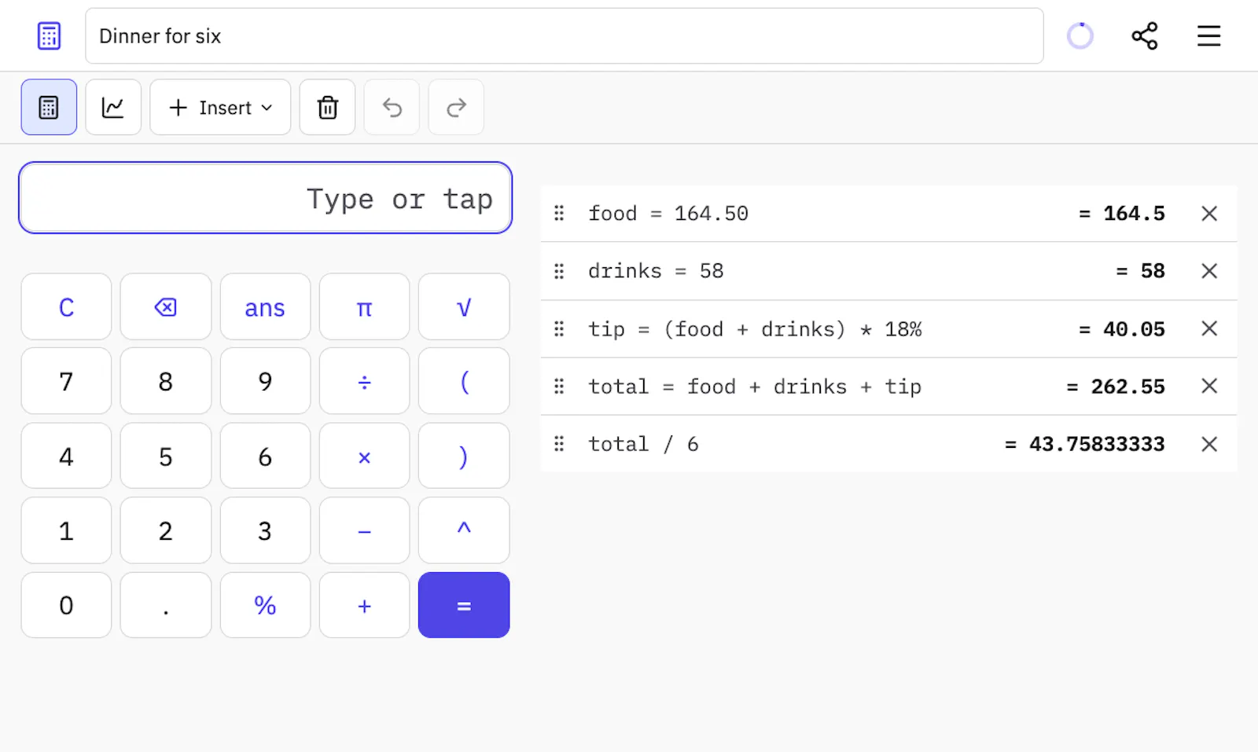Screen dimensions: 1258x752
Task: Tap the ans key
Action: point(265,307)
